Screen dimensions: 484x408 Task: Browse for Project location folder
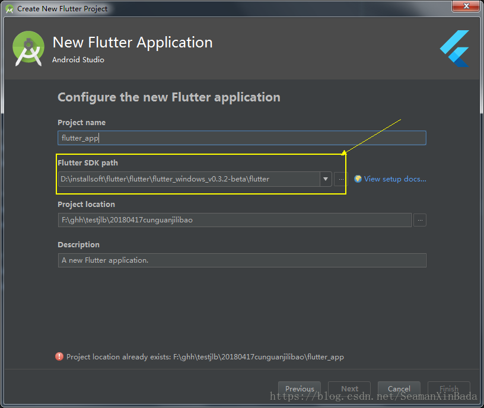coord(420,220)
